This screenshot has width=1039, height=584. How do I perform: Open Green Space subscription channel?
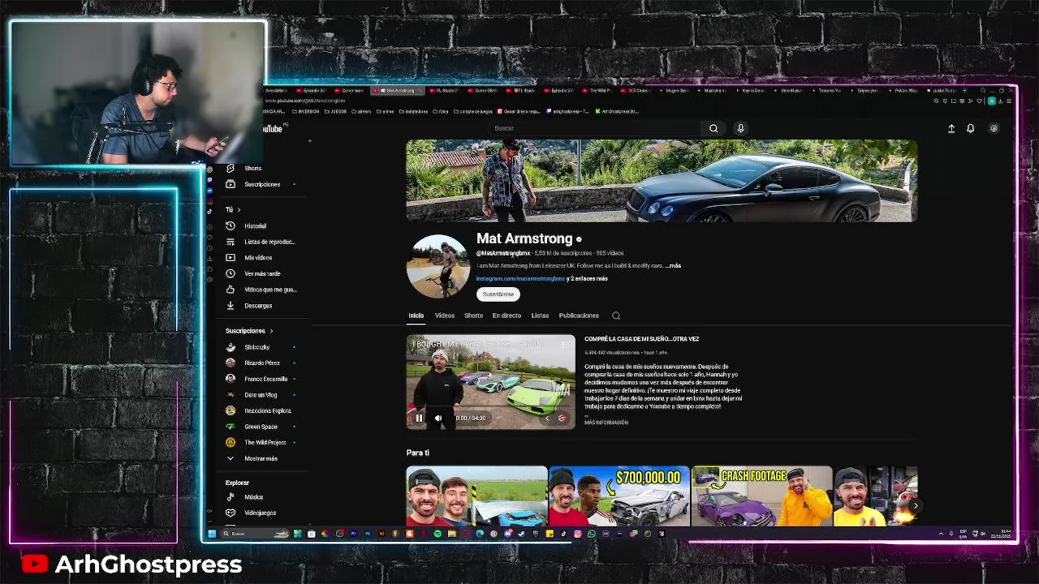point(261,427)
